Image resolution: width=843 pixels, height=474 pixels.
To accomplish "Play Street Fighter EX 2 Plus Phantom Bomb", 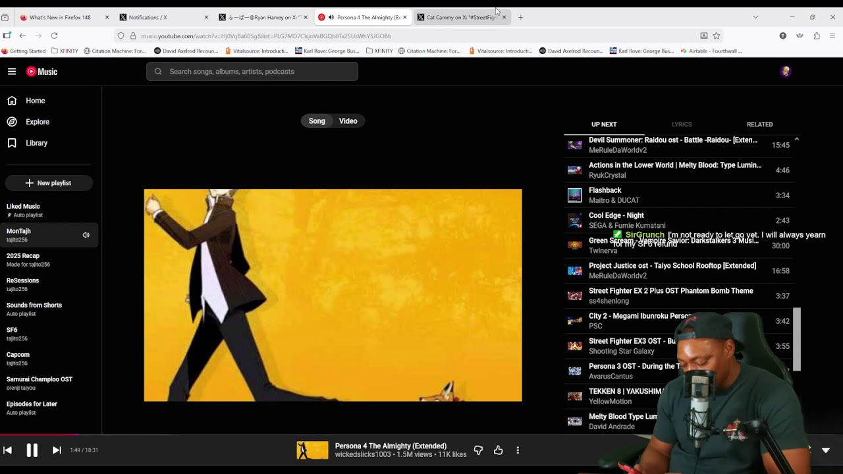I will point(678,296).
